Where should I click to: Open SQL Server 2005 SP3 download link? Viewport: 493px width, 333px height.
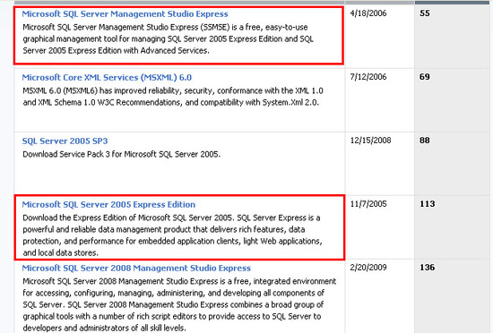(x=65, y=141)
